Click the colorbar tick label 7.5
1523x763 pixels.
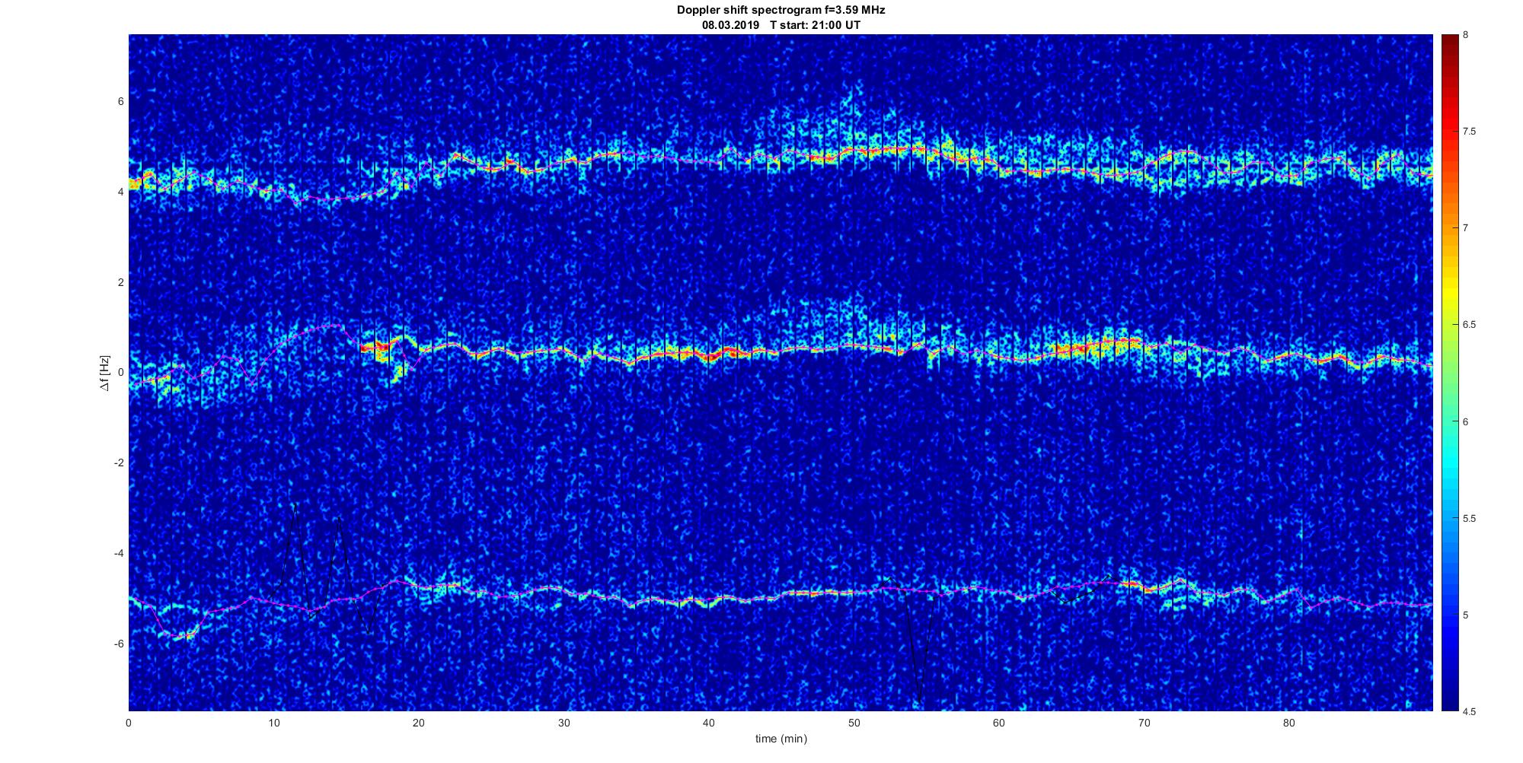(1469, 132)
